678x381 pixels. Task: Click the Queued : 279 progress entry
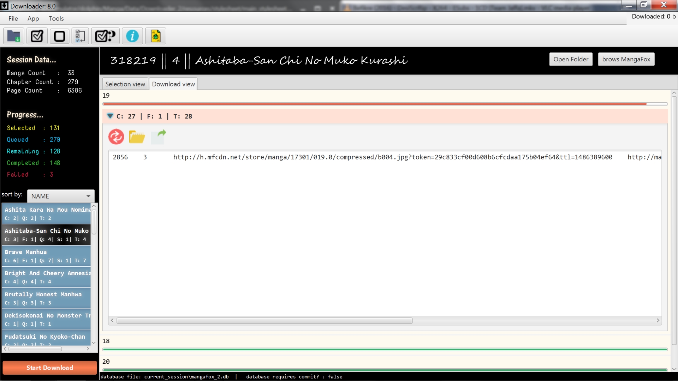pyautogui.click(x=34, y=140)
